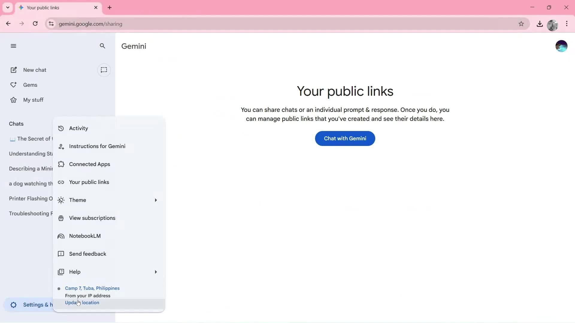
Task: Open the Gems section
Action: tap(30, 85)
